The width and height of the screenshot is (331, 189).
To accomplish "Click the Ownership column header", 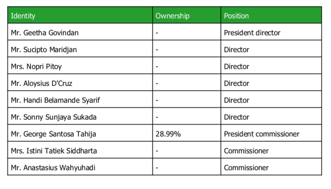I will (x=187, y=15).
